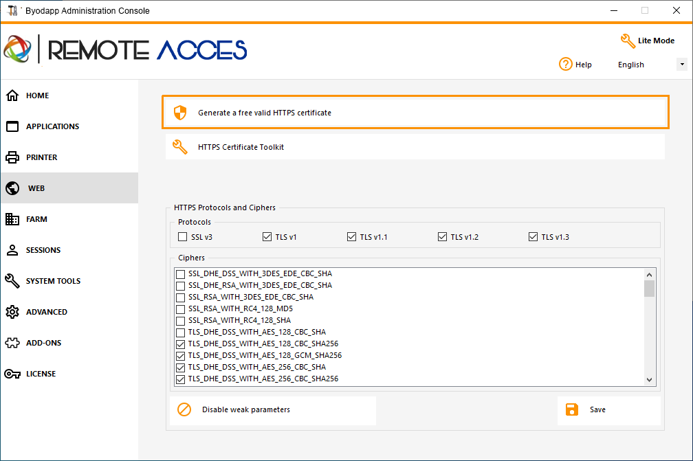Minimize the Administration Console window
This screenshot has height=461, width=693.
click(x=614, y=10)
